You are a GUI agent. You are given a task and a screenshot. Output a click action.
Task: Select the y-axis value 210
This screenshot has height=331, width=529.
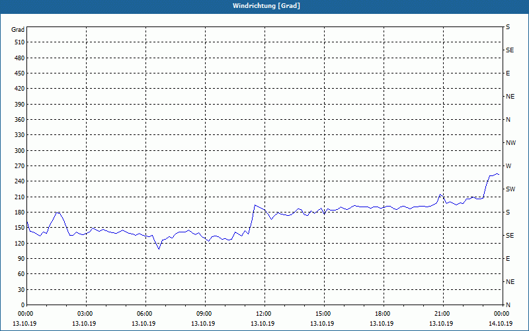[20, 197]
